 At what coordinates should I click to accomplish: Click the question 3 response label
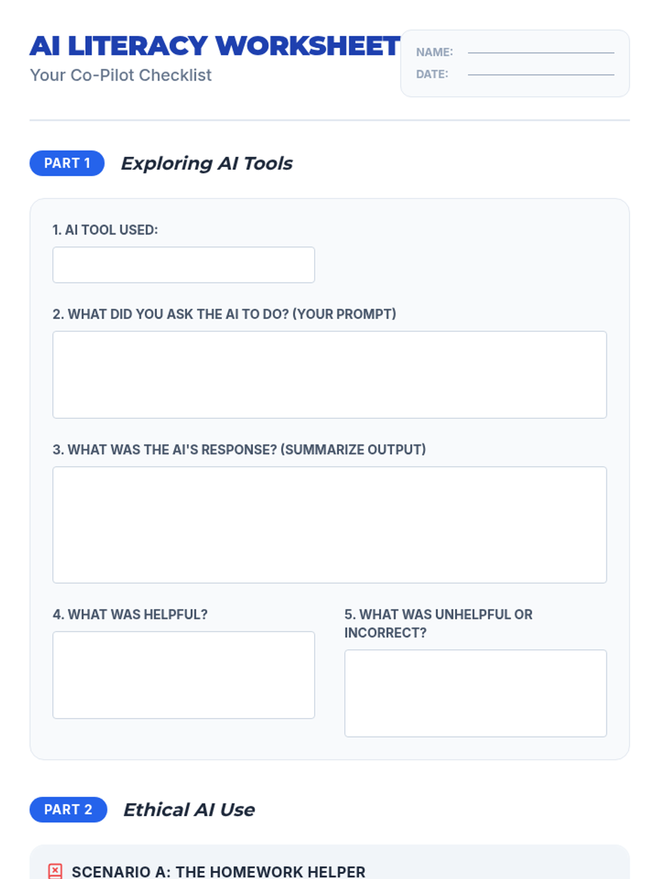[239, 449]
